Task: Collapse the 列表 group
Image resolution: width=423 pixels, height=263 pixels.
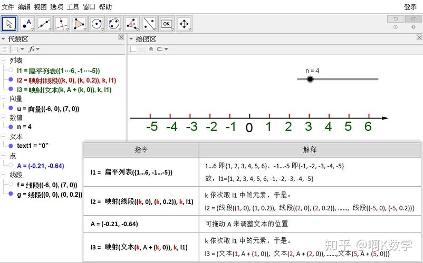Action: click(3, 60)
